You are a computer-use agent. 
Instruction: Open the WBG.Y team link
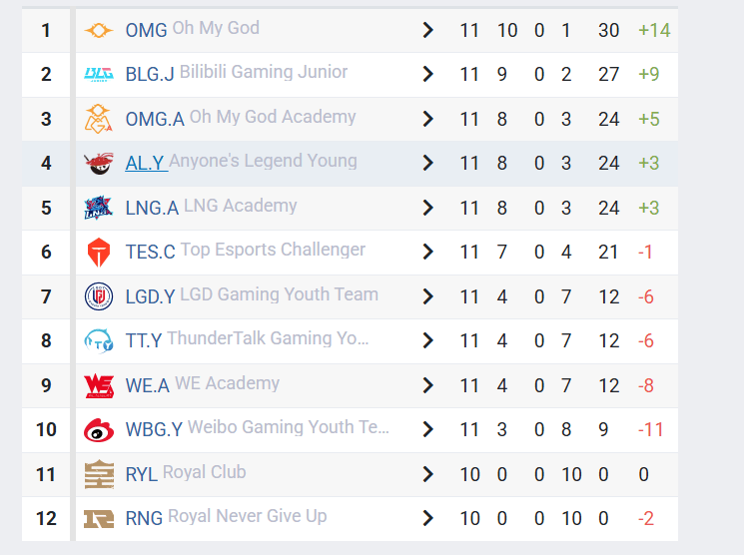point(154,430)
